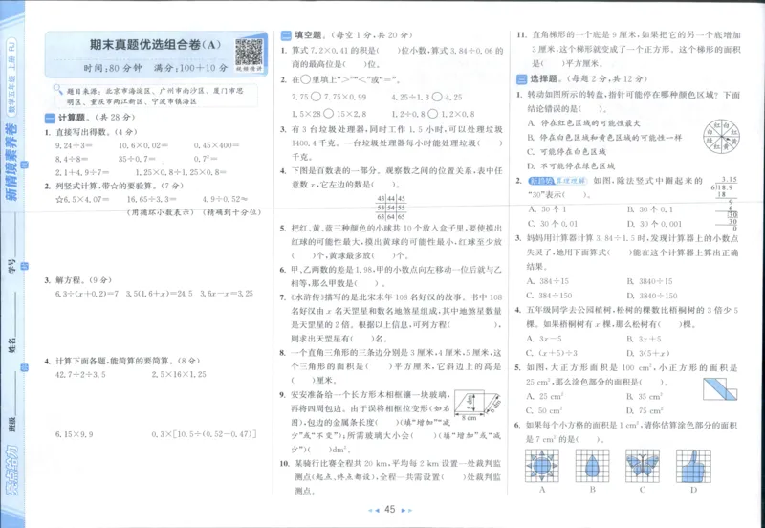Select the water drop grid picture labeled B
Viewport: 765px width, 528px height.
tap(592, 466)
